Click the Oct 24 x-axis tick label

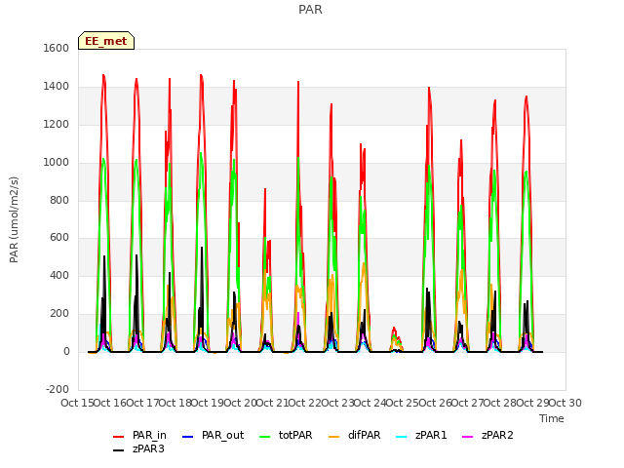pyautogui.click(x=370, y=403)
